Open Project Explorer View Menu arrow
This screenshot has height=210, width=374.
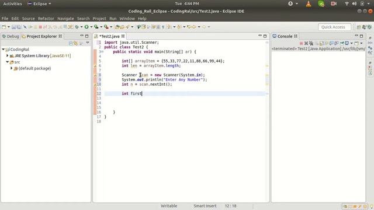[88, 43]
